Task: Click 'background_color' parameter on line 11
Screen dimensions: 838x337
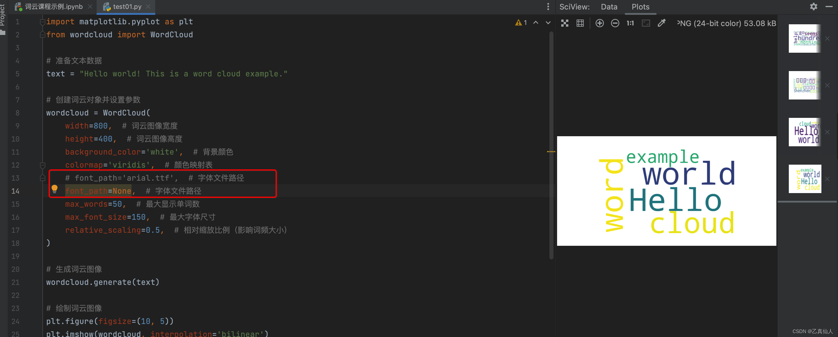Action: (103, 152)
